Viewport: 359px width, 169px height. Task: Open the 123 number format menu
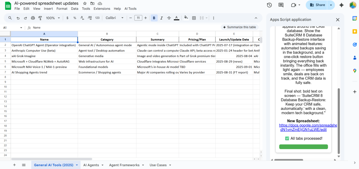coord(97,18)
